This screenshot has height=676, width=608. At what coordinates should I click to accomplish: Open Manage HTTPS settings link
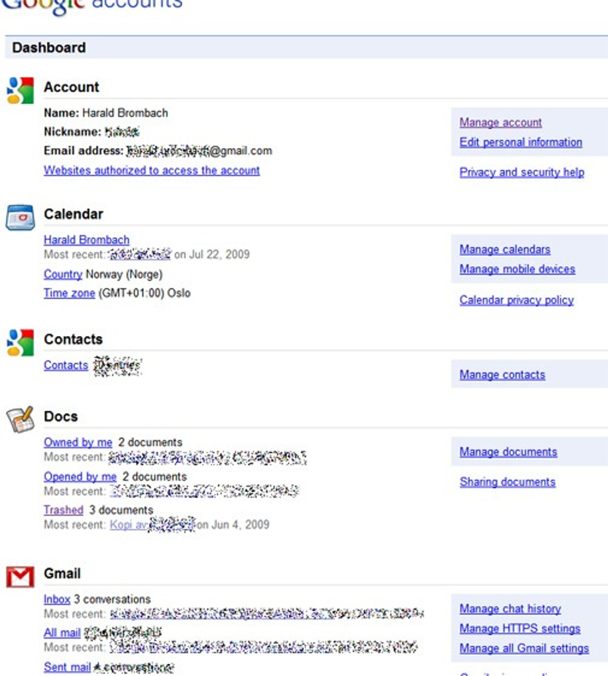click(520, 629)
